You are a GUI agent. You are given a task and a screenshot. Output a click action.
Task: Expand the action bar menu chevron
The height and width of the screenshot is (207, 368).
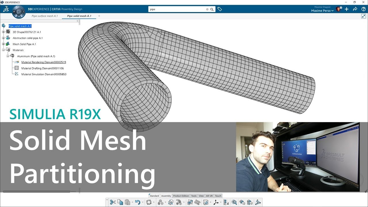107,200
